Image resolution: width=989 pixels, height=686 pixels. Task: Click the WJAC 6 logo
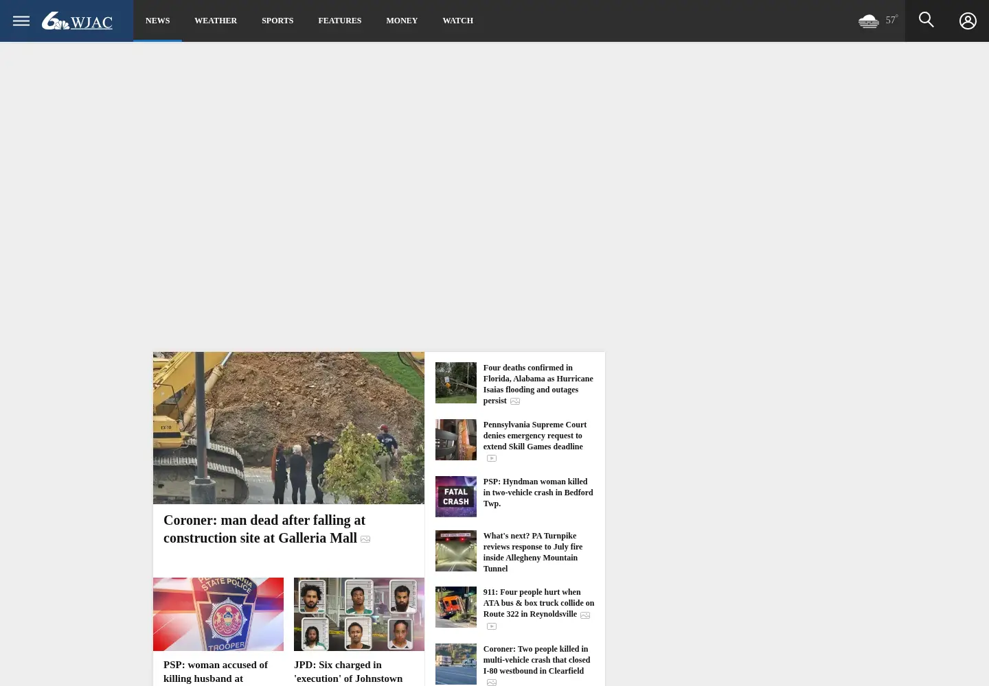[x=77, y=21]
